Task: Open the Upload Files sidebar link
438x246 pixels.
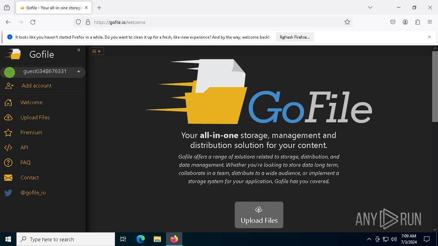Action: point(35,118)
